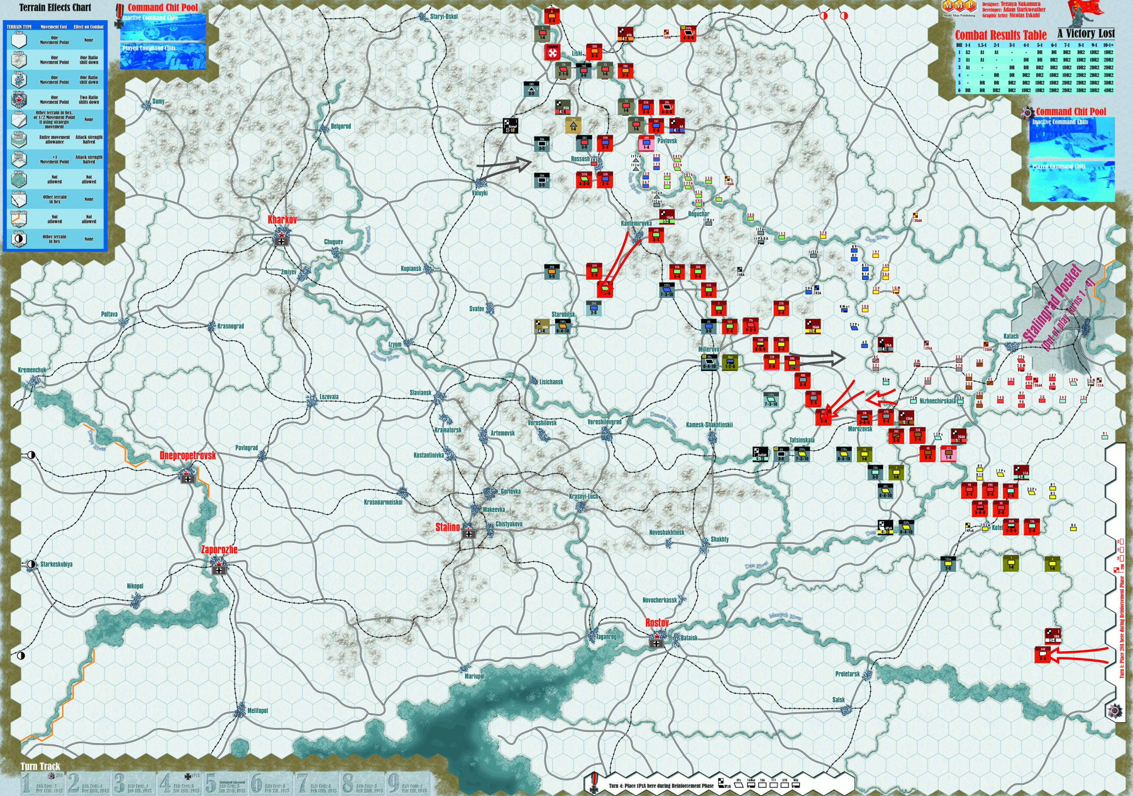
Task: Click the Morozovsk town label
Action: tap(860, 429)
